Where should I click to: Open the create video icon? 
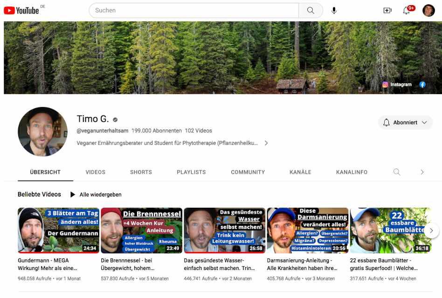[387, 10]
